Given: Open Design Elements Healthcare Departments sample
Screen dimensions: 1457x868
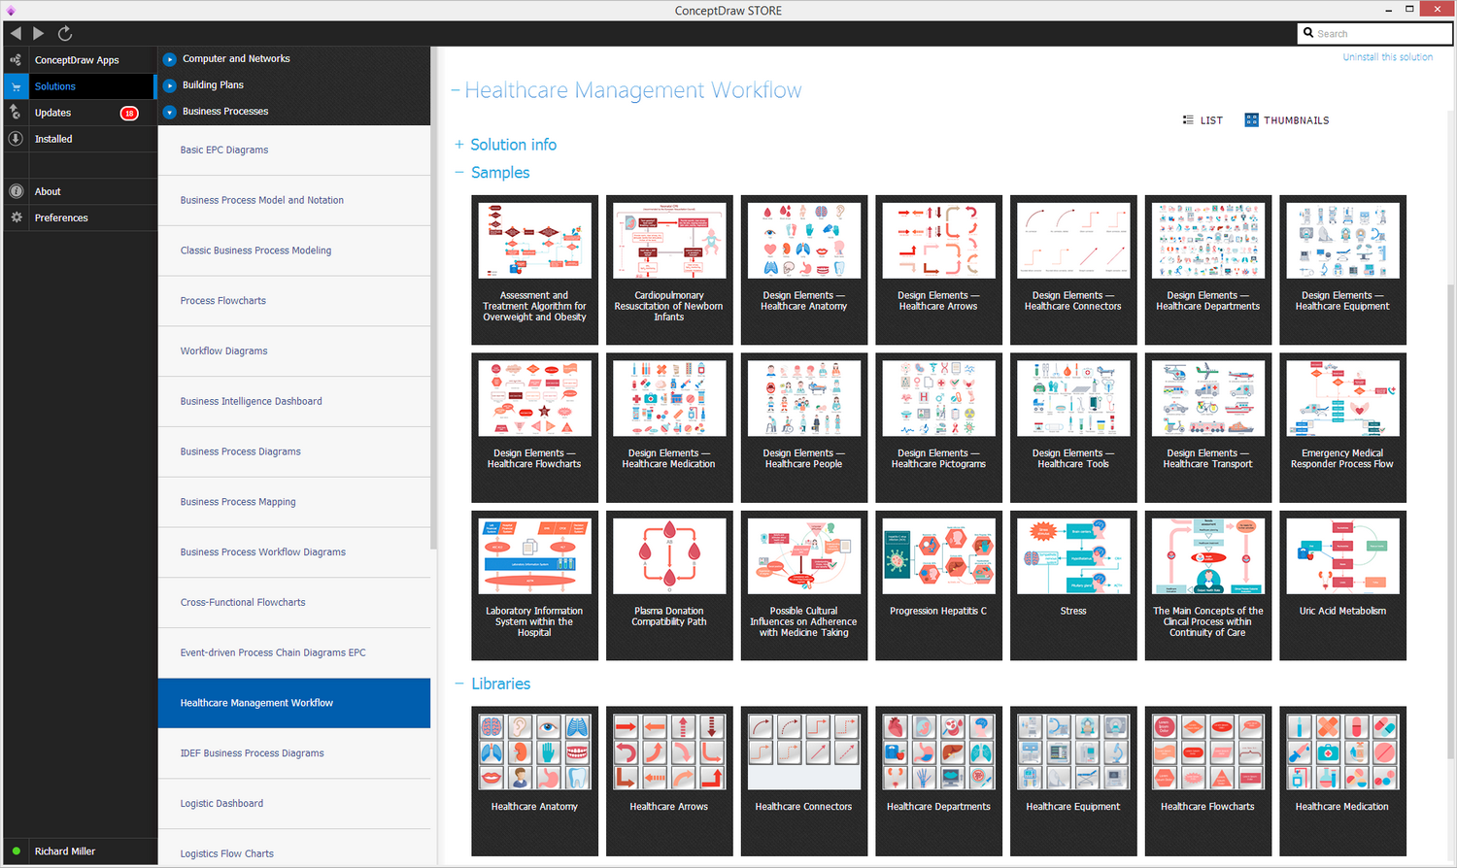Looking at the screenshot, I should point(1208,270).
